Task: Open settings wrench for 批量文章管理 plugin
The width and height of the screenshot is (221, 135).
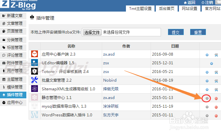Action: [x=216, y=81]
